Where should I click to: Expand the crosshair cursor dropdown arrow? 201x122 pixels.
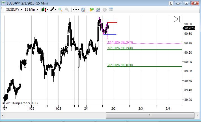tap(79, 10)
